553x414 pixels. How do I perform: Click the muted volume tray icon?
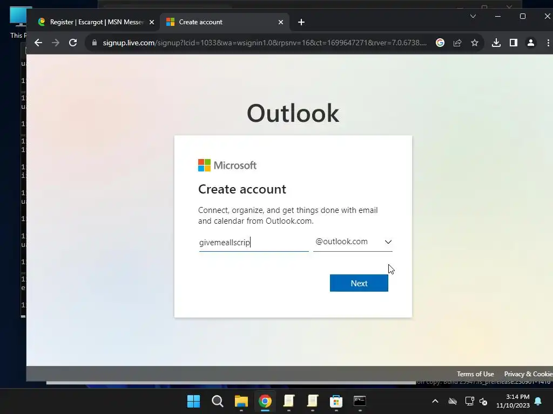click(483, 401)
